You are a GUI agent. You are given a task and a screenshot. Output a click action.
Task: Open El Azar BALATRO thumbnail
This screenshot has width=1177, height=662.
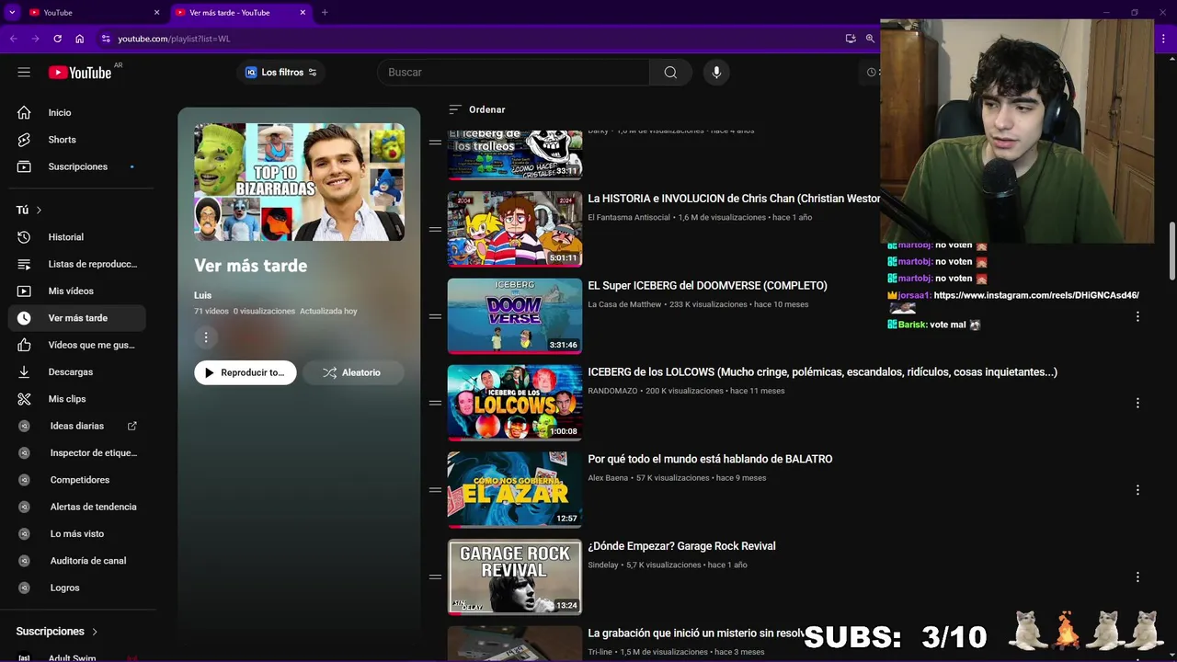(x=515, y=489)
